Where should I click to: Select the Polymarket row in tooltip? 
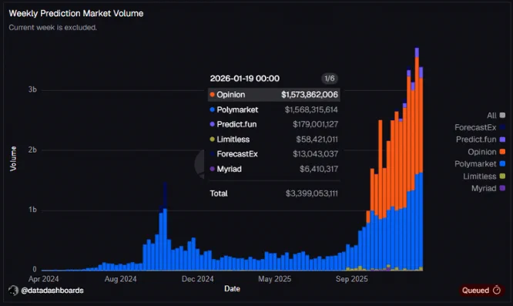click(274, 109)
